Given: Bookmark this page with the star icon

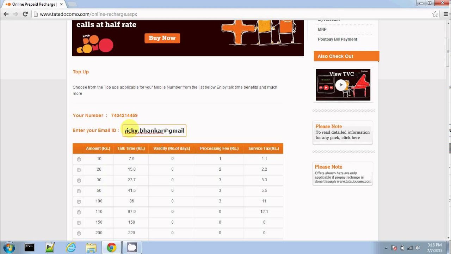Looking at the screenshot, I should (435, 14).
